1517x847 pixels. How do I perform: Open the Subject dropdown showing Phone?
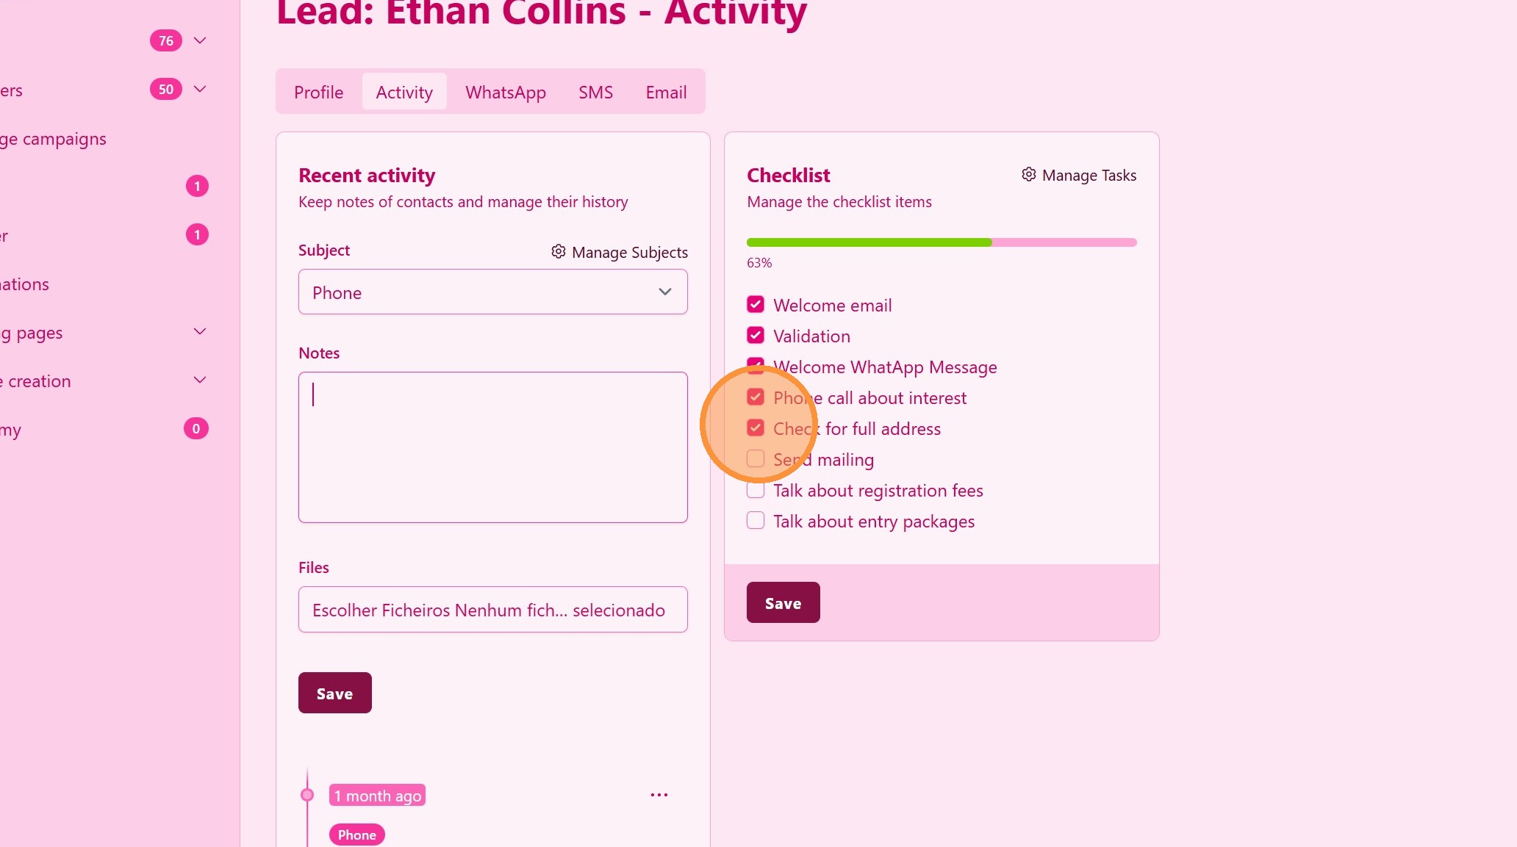click(492, 292)
